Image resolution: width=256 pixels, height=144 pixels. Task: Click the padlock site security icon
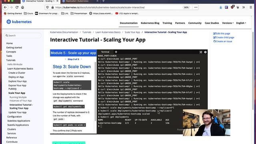tap(52, 7)
